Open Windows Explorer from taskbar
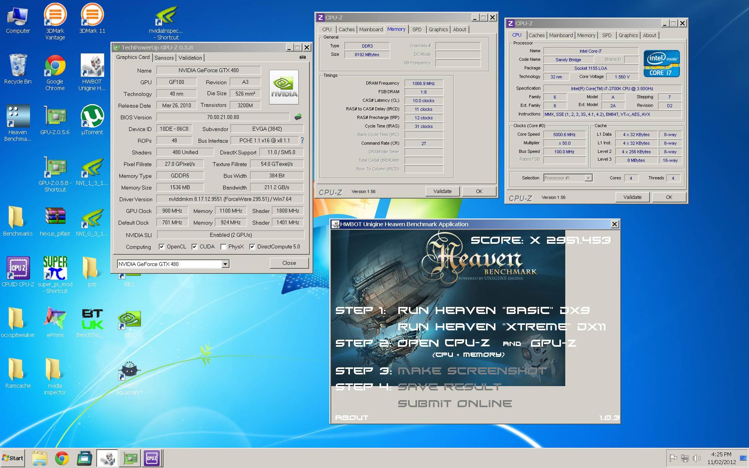This screenshot has width=749, height=468. coord(39,458)
